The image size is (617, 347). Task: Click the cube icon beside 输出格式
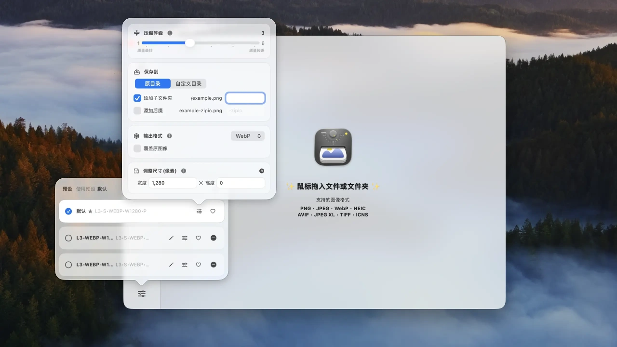point(137,135)
